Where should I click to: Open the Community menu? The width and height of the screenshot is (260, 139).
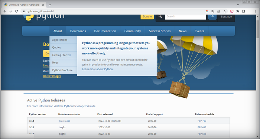(x=133, y=31)
